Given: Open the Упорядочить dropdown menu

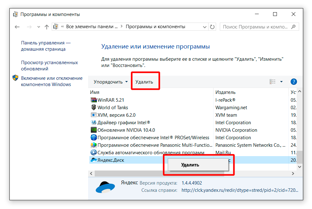Looking at the screenshot, I should 111,82.
